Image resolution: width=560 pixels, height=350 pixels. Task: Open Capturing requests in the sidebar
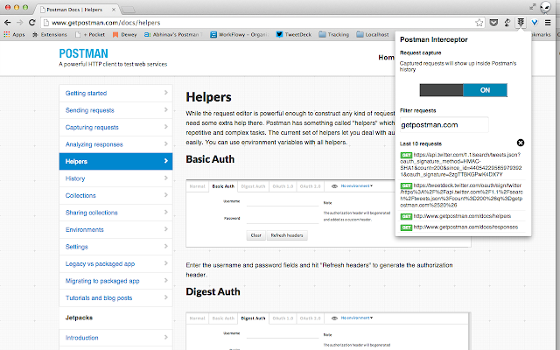click(x=115, y=128)
